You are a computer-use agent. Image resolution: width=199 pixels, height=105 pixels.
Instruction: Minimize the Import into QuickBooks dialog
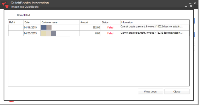pyautogui.click(x=186, y=7)
